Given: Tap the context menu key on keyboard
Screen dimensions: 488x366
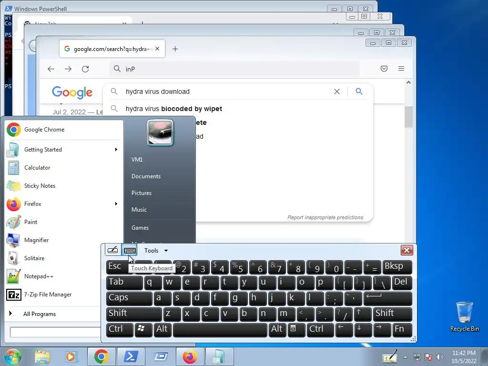Looking at the screenshot, I should 296,330.
